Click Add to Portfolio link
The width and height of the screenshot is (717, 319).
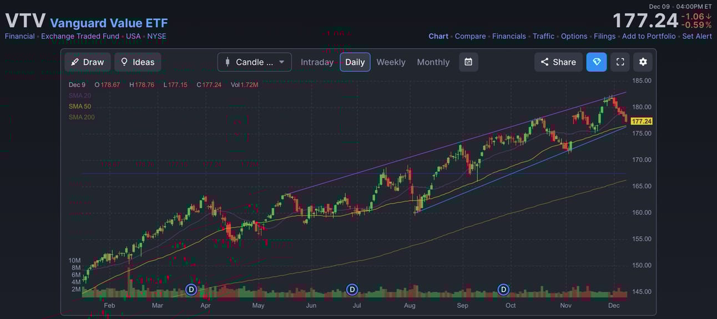[x=649, y=36]
